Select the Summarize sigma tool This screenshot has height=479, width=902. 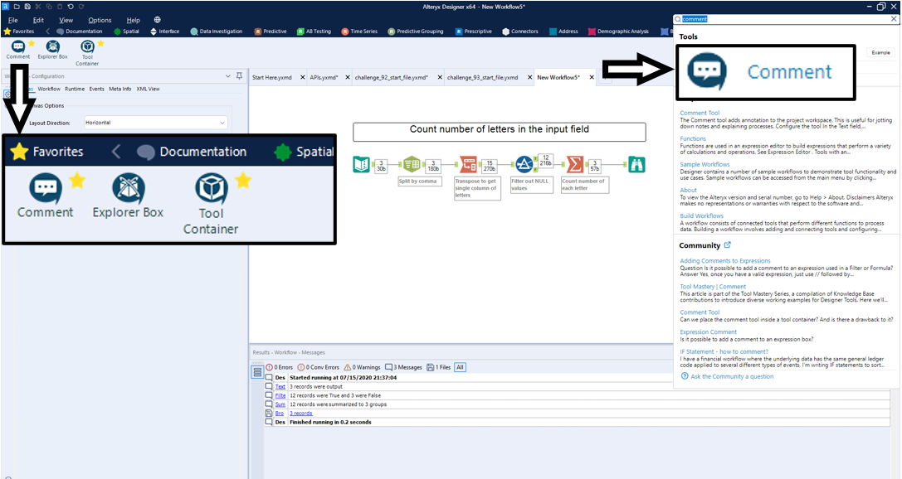574,164
